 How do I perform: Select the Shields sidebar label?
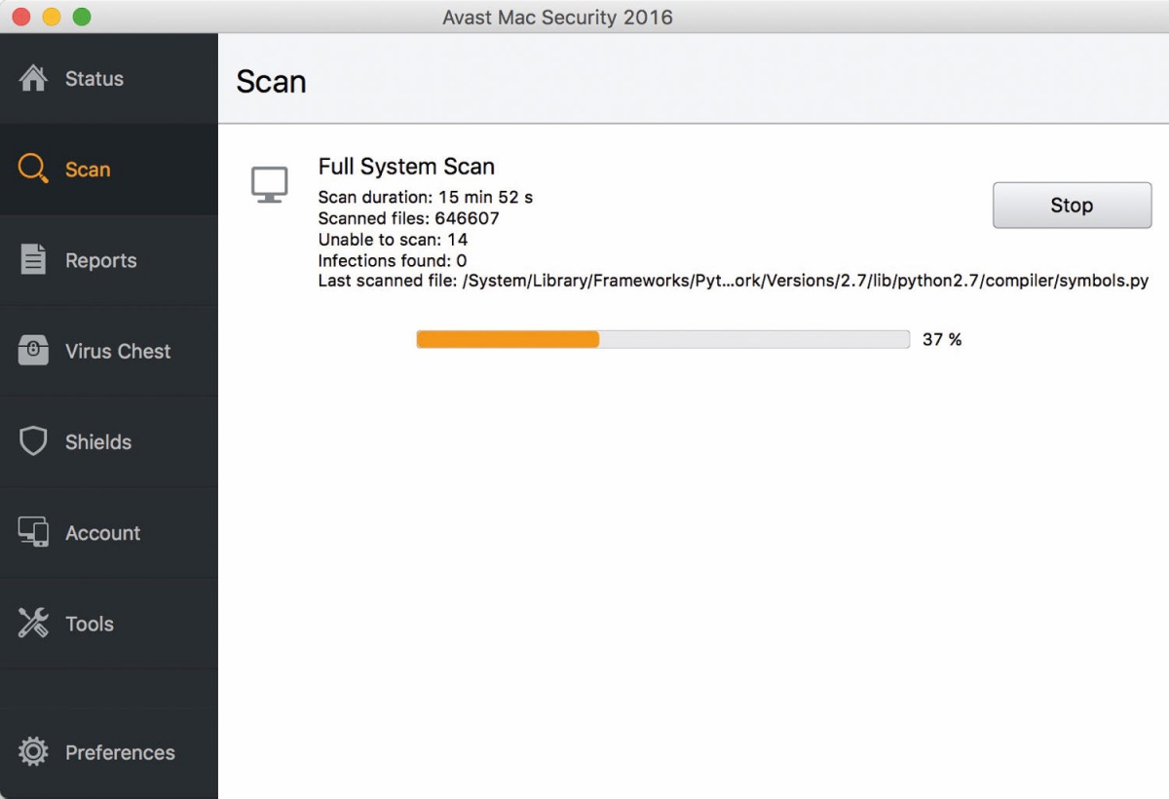click(x=98, y=441)
